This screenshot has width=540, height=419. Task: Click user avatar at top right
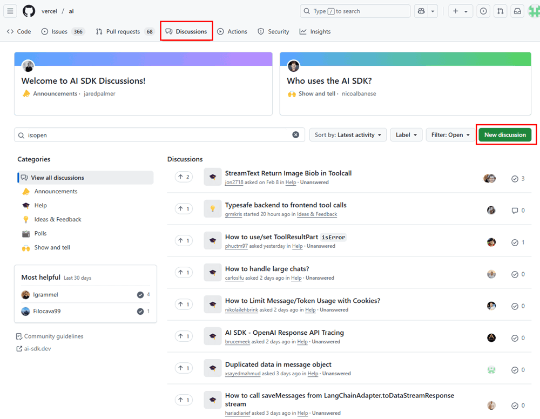pos(532,11)
